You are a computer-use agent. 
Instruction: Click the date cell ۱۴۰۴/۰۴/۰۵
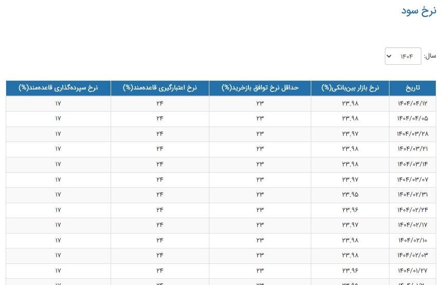[x=413, y=118]
